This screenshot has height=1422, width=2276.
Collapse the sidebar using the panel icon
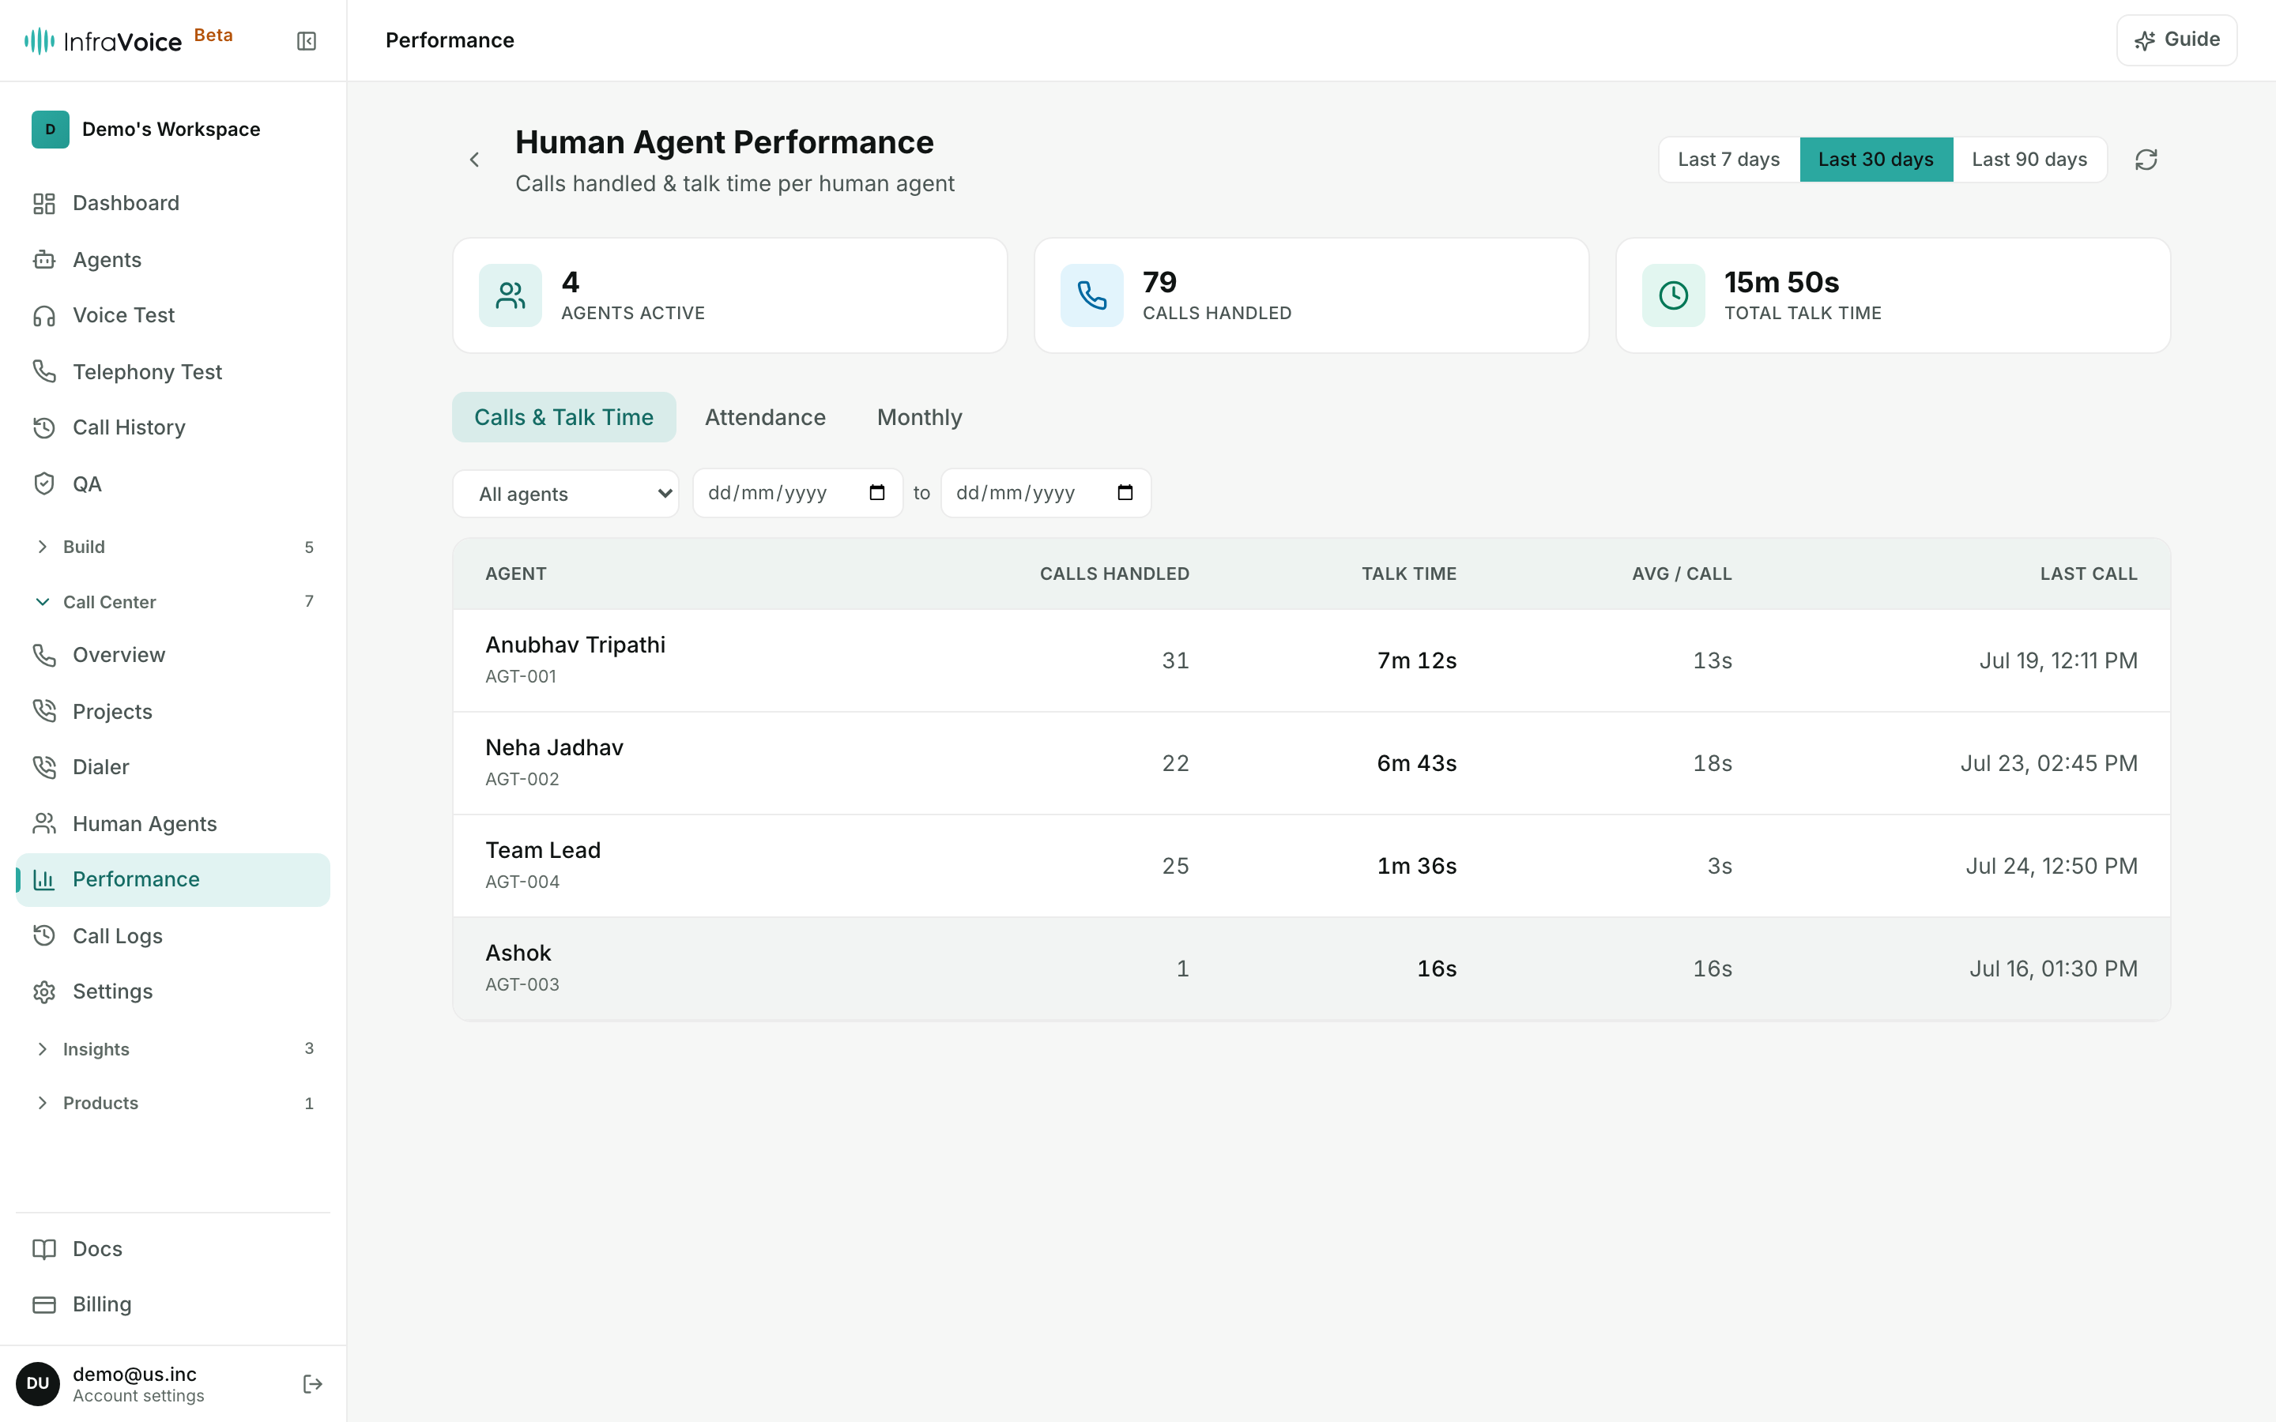[307, 40]
